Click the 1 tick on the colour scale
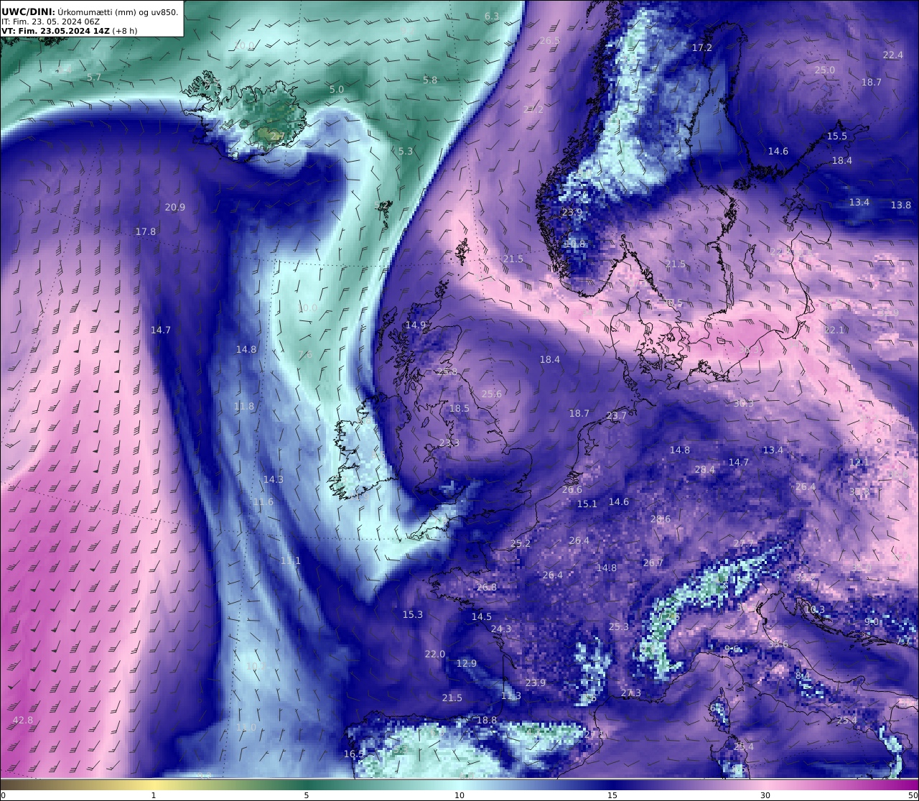The height and width of the screenshot is (801, 919). pos(154,795)
